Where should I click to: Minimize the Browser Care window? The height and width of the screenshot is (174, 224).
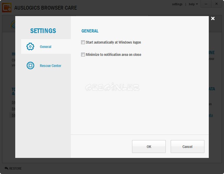click(x=206, y=4)
